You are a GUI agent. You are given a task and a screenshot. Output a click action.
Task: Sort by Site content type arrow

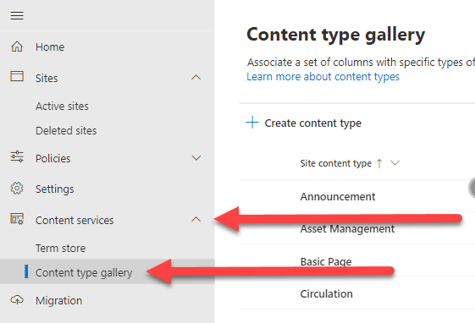click(379, 163)
